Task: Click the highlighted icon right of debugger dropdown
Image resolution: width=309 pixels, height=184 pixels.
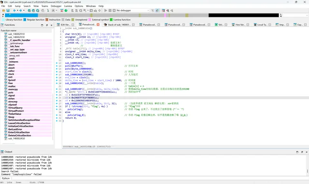Action: 157,11
